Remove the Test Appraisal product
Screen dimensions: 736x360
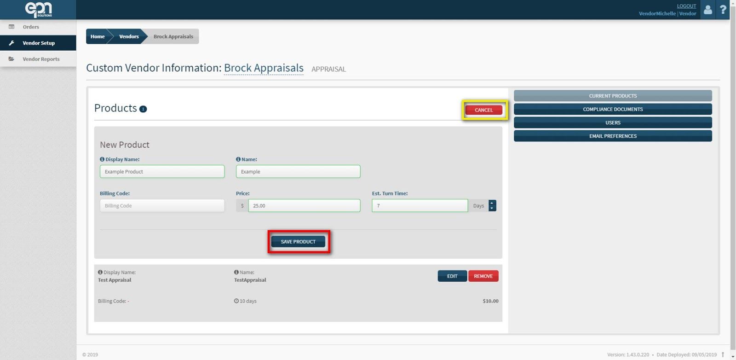(x=483, y=276)
